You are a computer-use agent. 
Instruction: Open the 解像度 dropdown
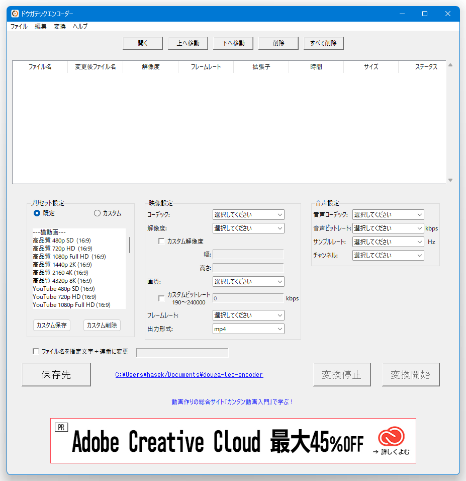[x=248, y=228]
